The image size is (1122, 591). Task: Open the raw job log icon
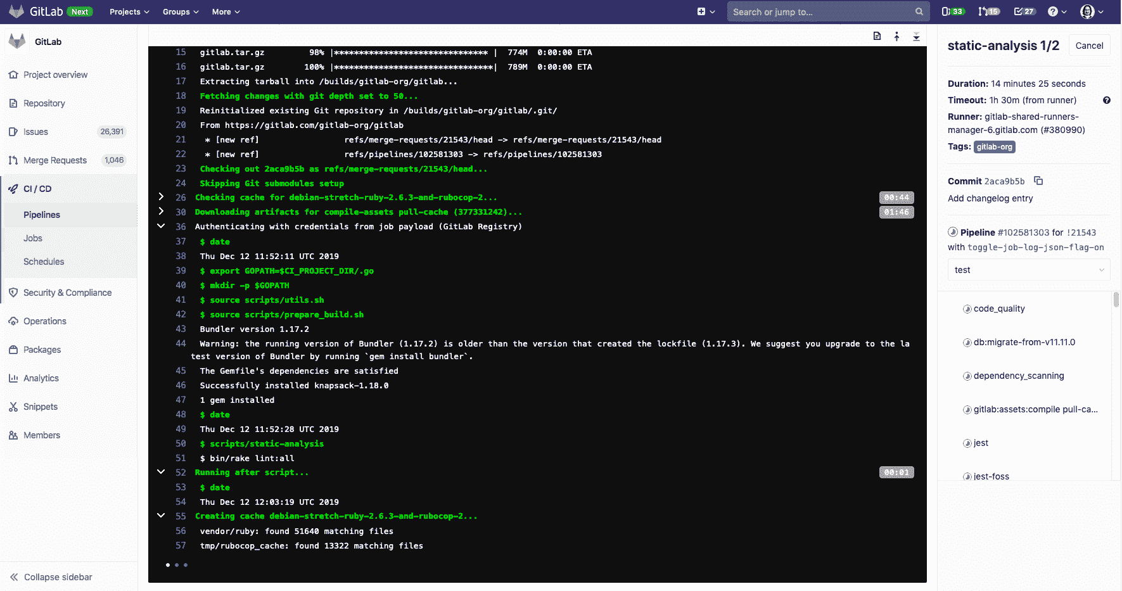pyautogui.click(x=877, y=36)
